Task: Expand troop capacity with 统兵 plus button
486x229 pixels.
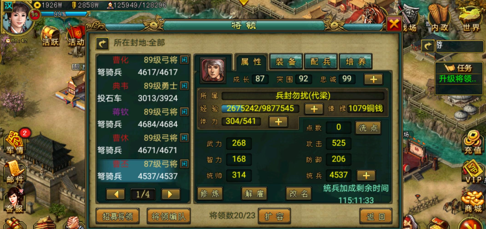Action: 366,175
